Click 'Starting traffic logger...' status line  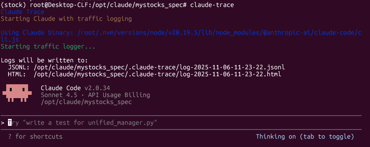pos(48,47)
